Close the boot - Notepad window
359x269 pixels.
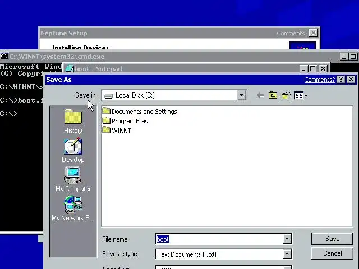(323, 69)
